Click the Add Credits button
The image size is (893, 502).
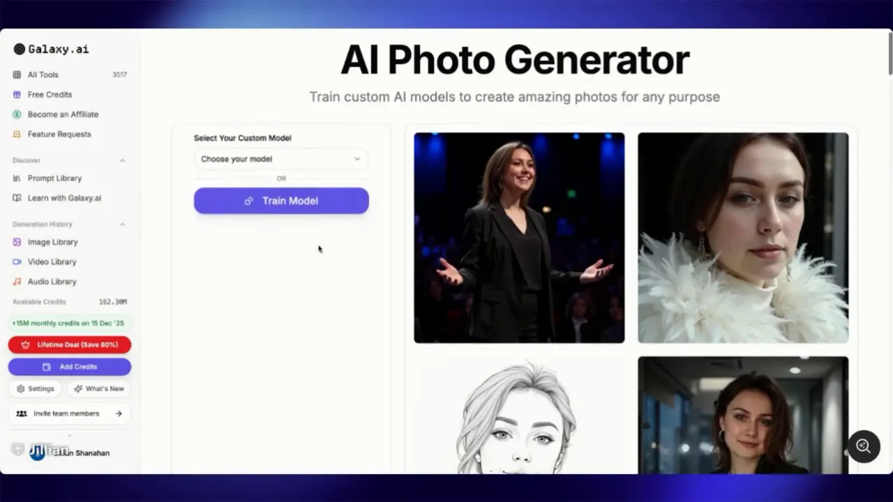click(69, 367)
